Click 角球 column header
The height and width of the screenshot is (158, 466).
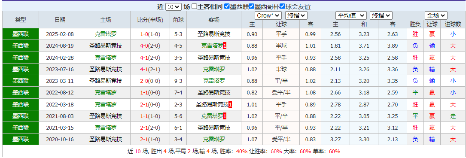tap(178, 20)
